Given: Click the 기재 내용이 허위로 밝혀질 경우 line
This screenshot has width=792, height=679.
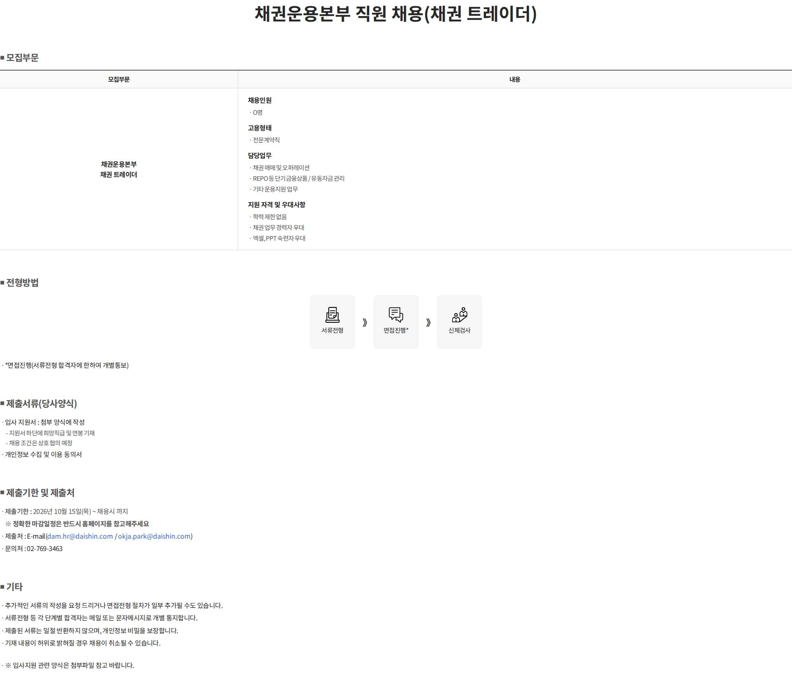Looking at the screenshot, I should point(82,643).
